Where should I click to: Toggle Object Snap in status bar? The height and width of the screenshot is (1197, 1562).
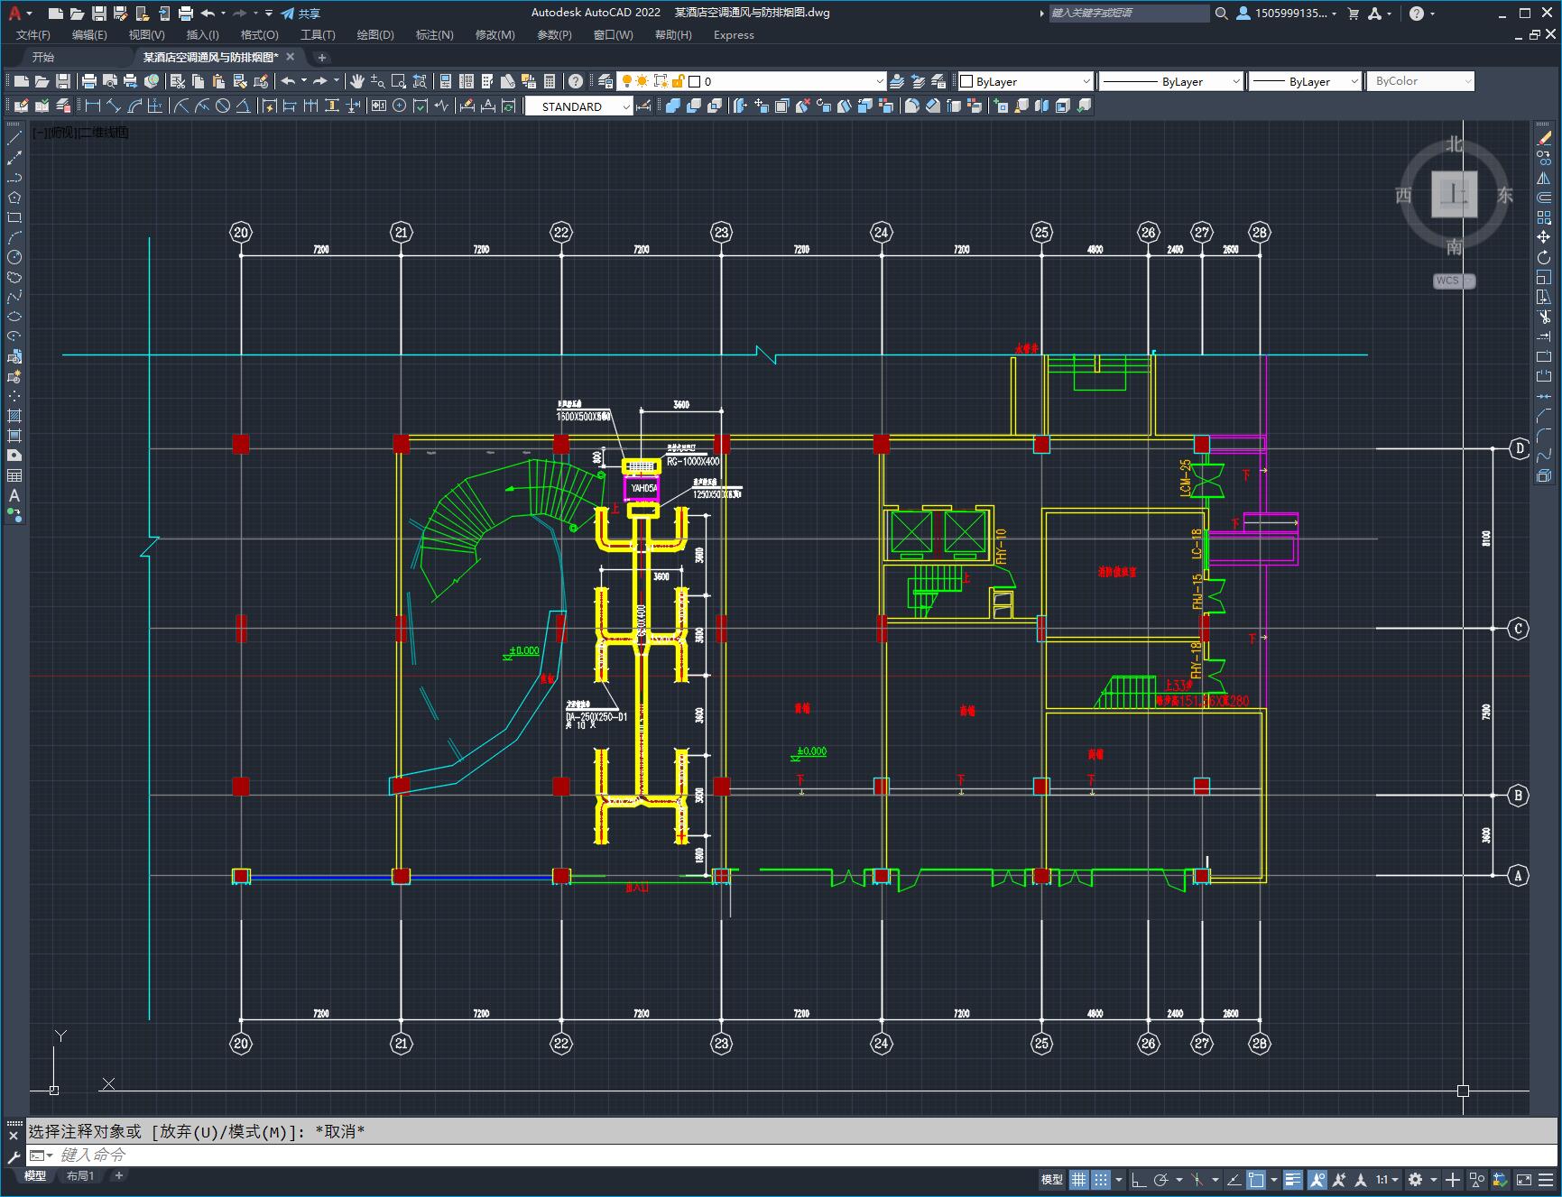[1256, 1180]
